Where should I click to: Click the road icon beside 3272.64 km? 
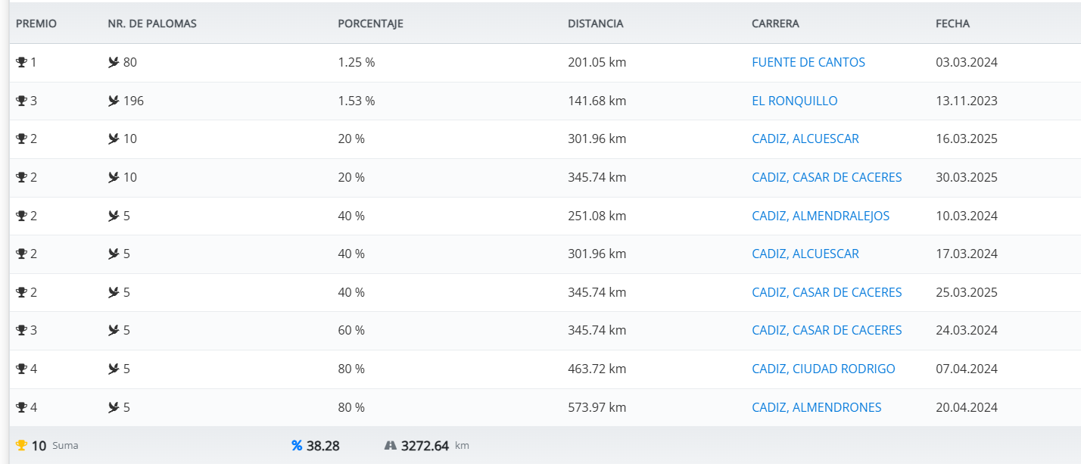[391, 446]
